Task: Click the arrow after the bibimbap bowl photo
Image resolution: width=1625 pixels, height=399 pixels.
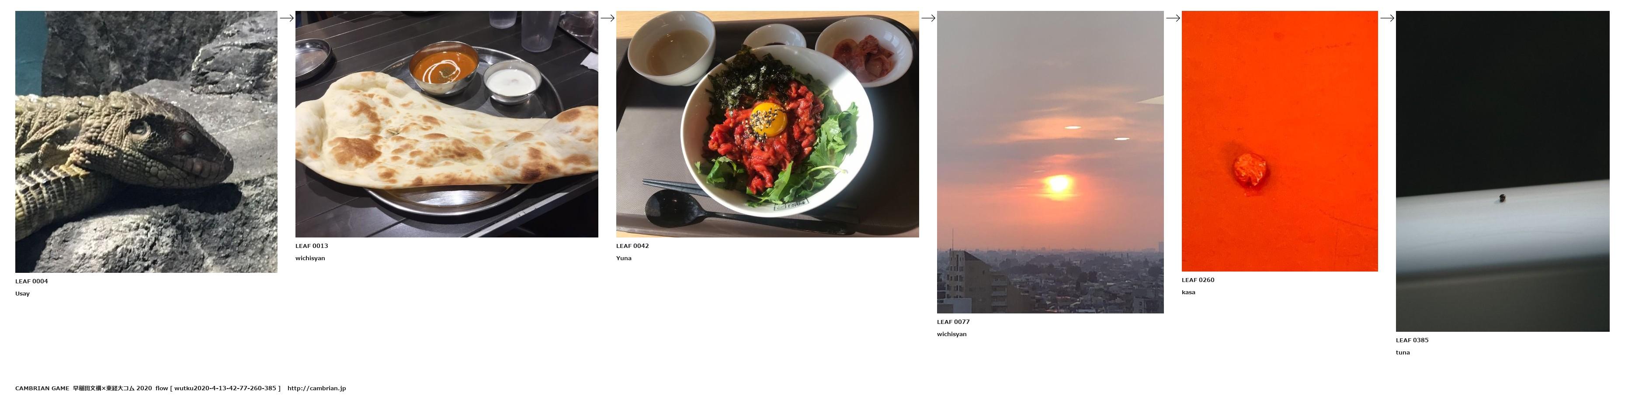Action: (928, 18)
